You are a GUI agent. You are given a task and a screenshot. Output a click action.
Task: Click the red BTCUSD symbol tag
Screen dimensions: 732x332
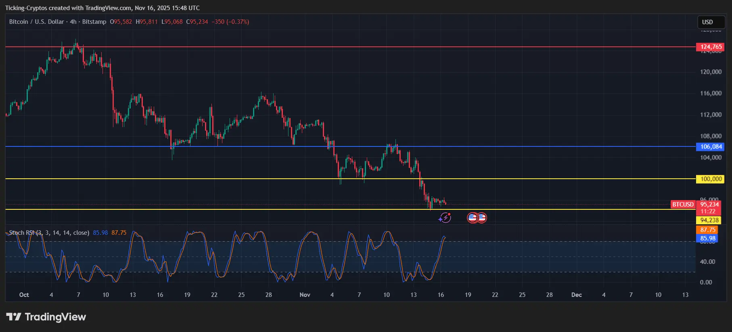pos(683,205)
